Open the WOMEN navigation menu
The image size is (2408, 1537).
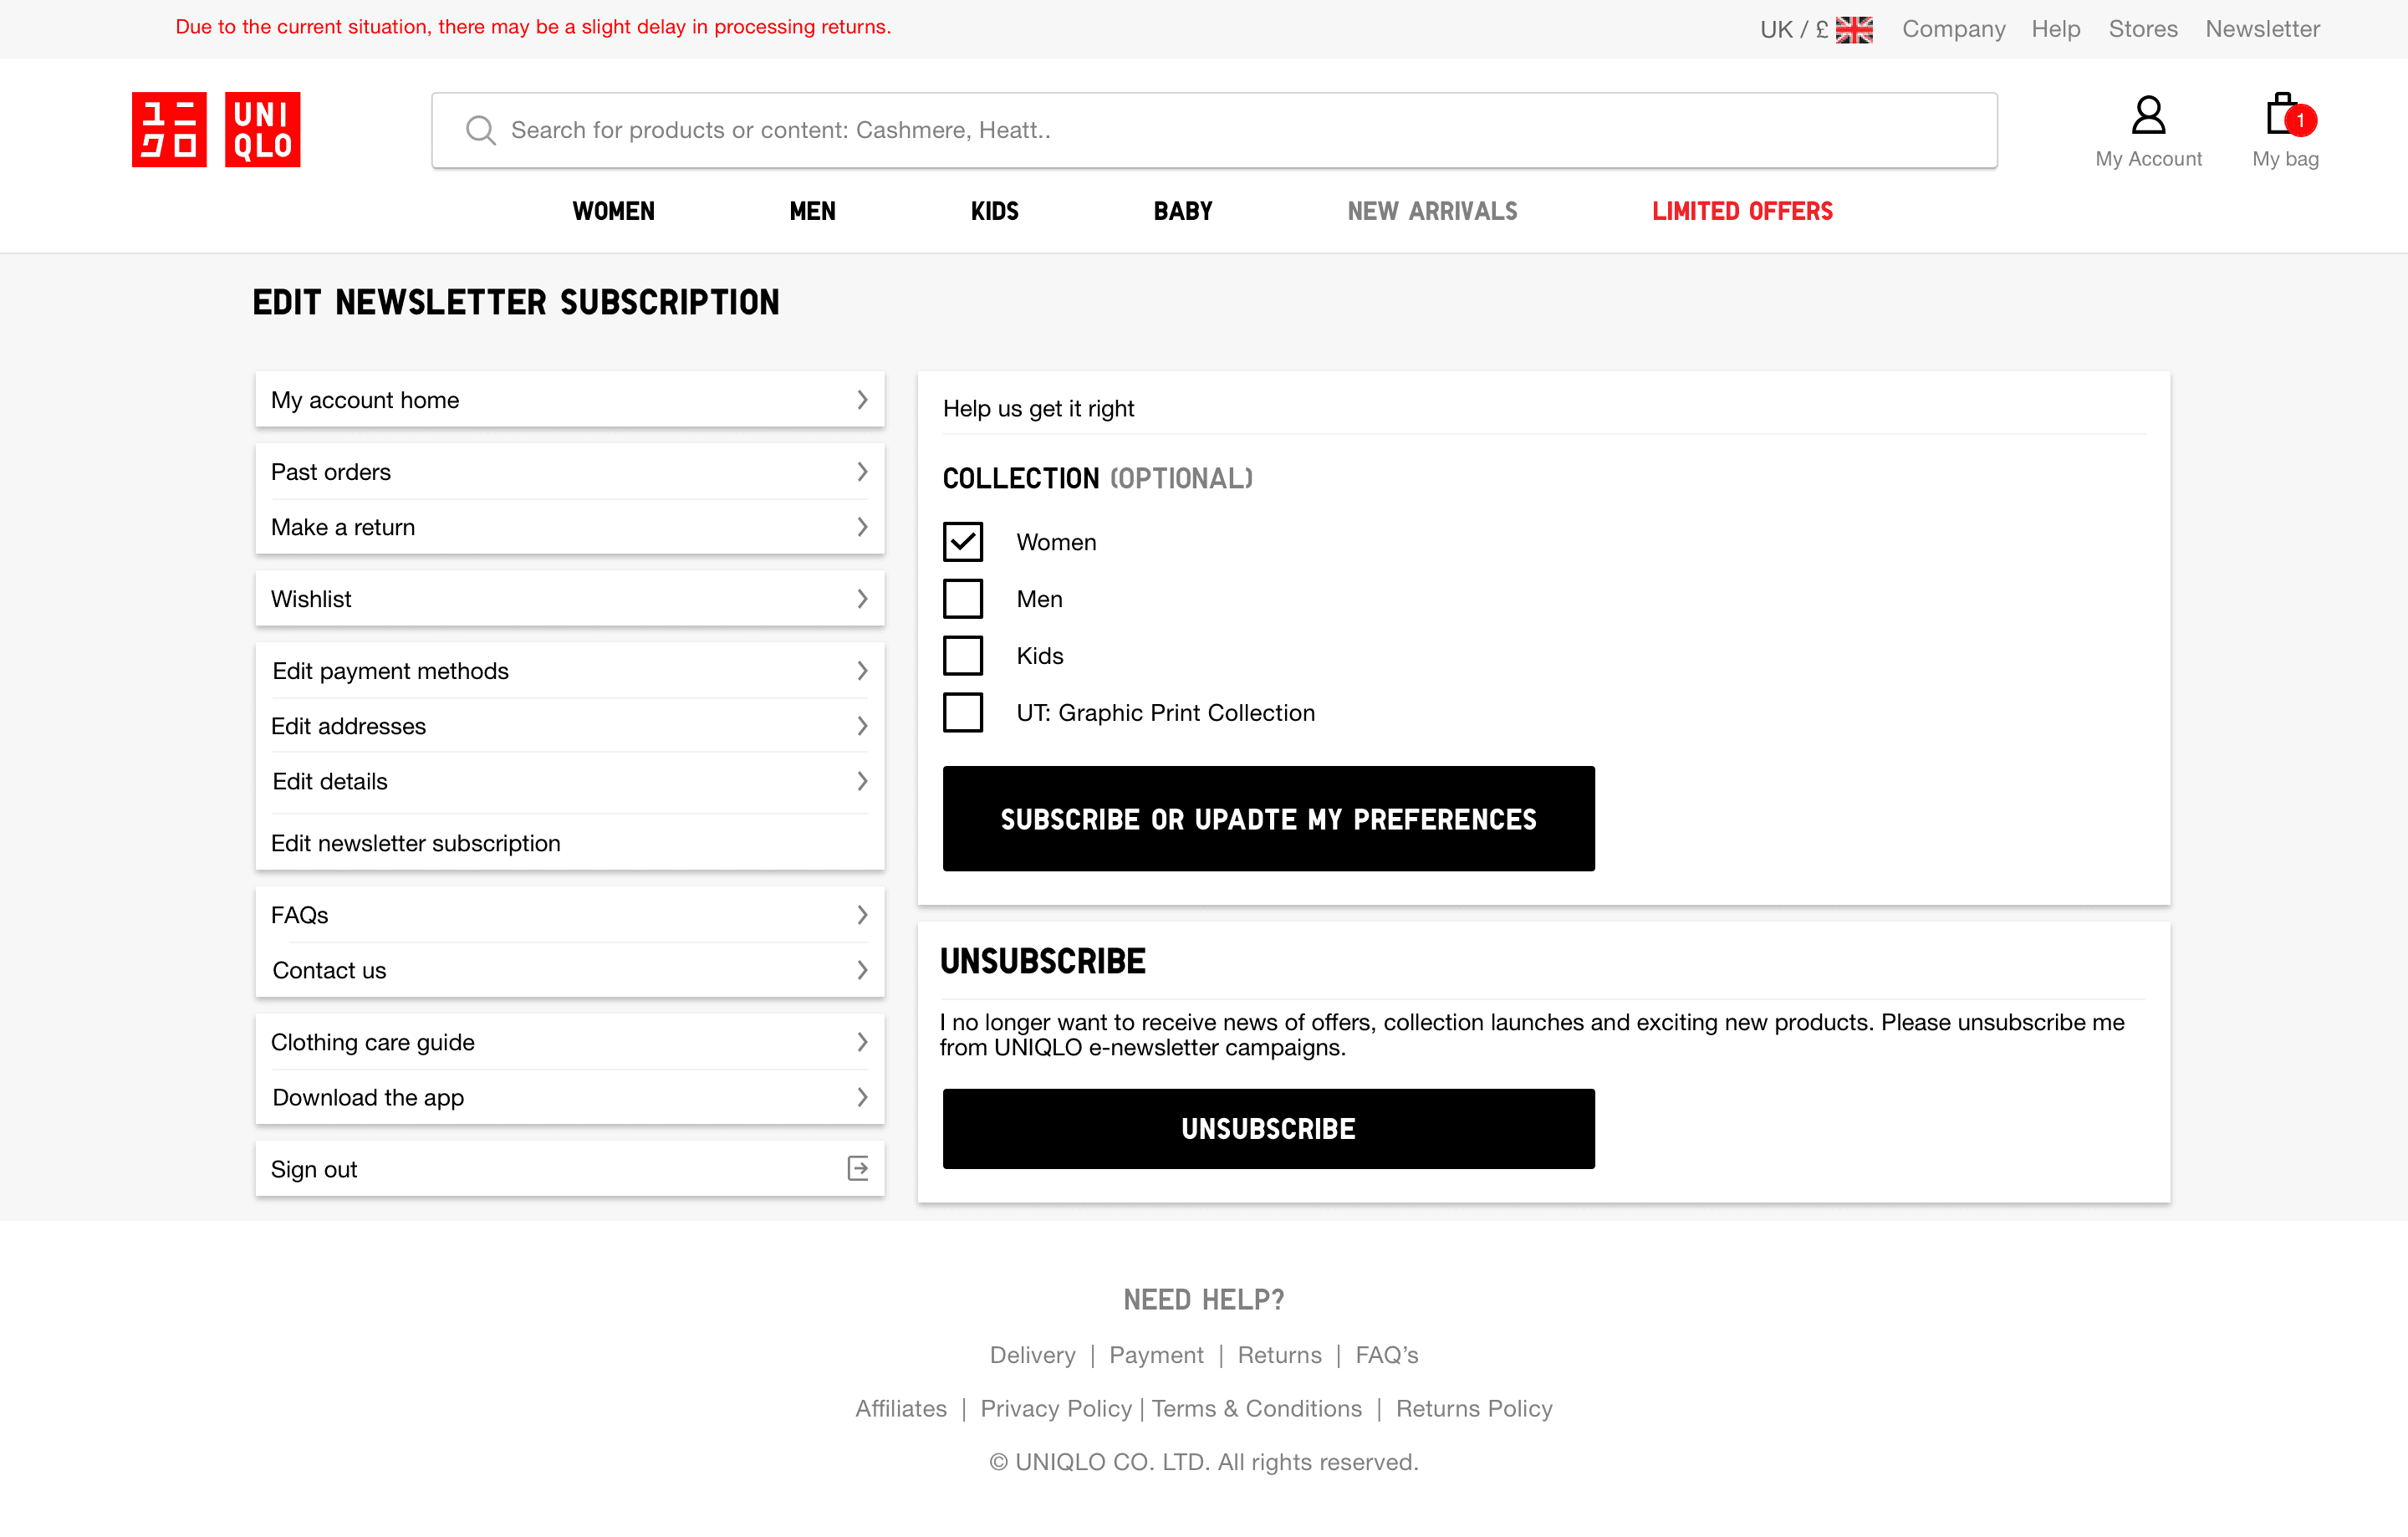click(613, 211)
